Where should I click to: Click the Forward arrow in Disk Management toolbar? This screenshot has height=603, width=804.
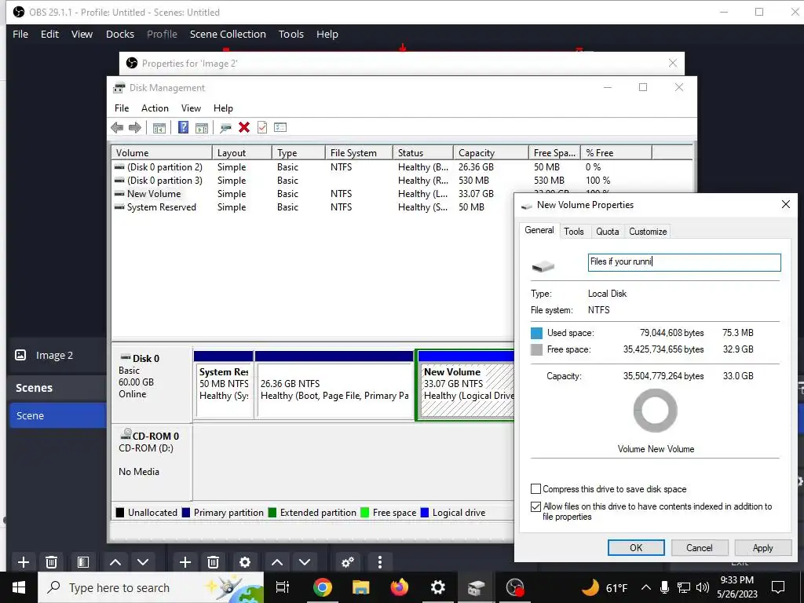pyautogui.click(x=135, y=128)
